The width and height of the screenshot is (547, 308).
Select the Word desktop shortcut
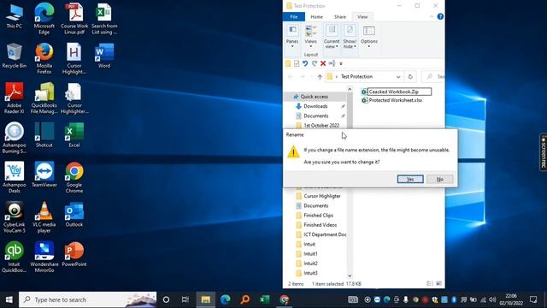pyautogui.click(x=104, y=56)
